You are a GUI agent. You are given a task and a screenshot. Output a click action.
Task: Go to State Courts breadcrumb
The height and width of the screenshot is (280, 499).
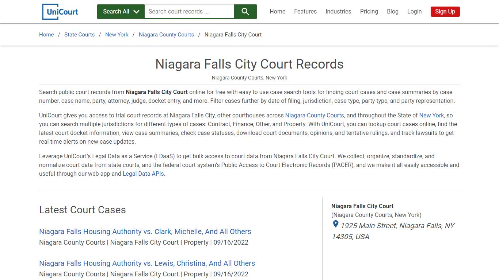[79, 35]
